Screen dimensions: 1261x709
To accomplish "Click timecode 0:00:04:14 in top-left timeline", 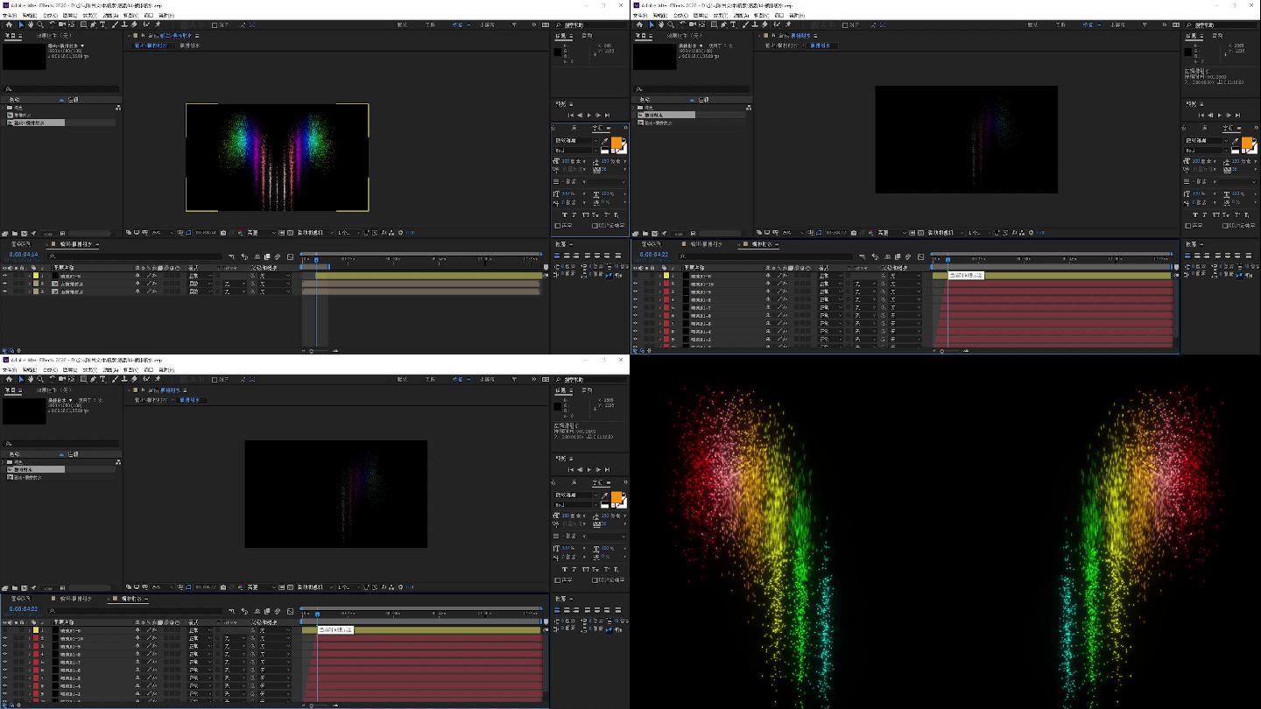I will pyautogui.click(x=23, y=255).
